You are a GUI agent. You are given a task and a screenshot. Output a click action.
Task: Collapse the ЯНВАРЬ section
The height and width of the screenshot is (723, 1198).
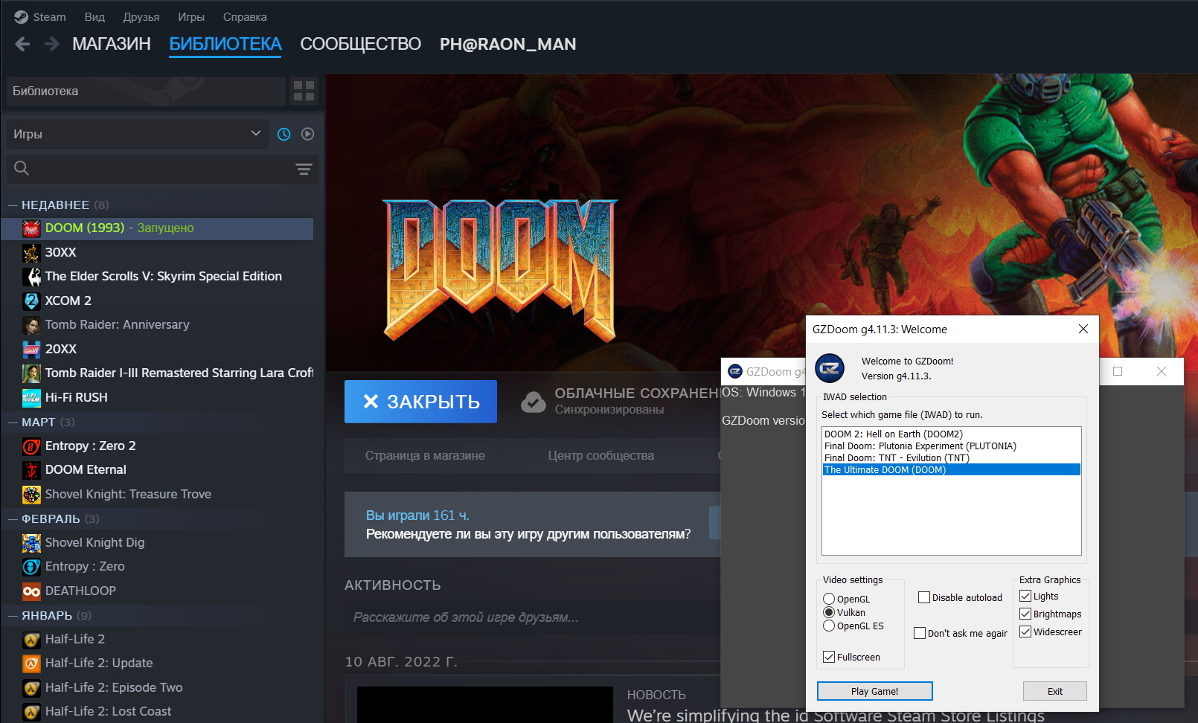13,615
